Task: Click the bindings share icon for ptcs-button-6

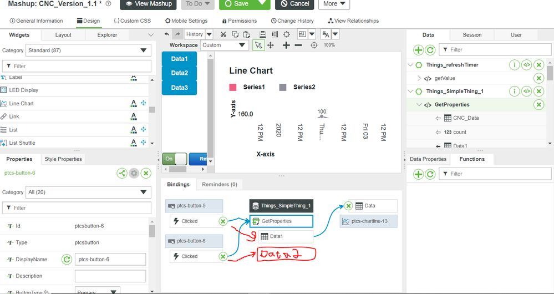Action: click(x=122, y=173)
